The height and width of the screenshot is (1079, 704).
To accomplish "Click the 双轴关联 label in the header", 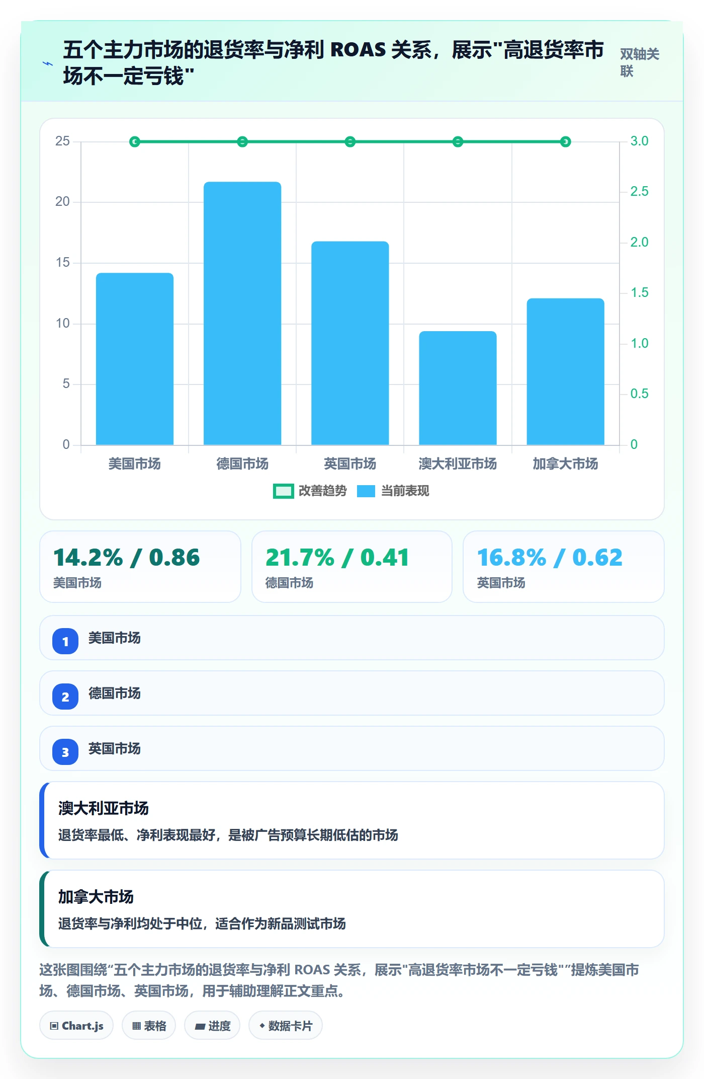I will [639, 62].
